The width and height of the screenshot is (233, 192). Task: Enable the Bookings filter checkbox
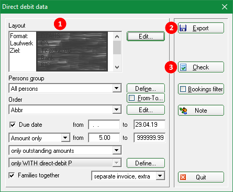183,89
